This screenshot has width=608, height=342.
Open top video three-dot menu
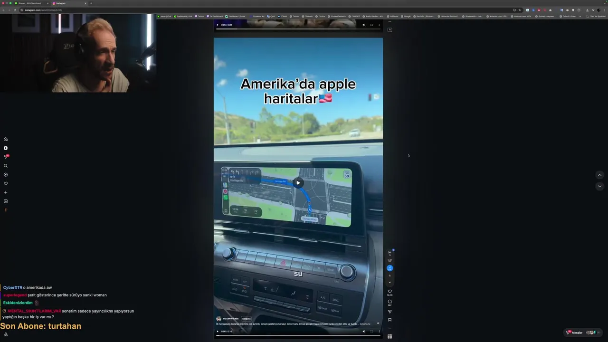379,25
